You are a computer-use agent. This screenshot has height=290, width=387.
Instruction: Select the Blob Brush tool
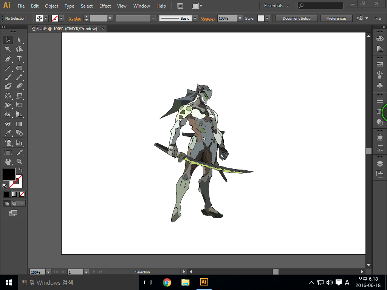click(x=8, y=86)
